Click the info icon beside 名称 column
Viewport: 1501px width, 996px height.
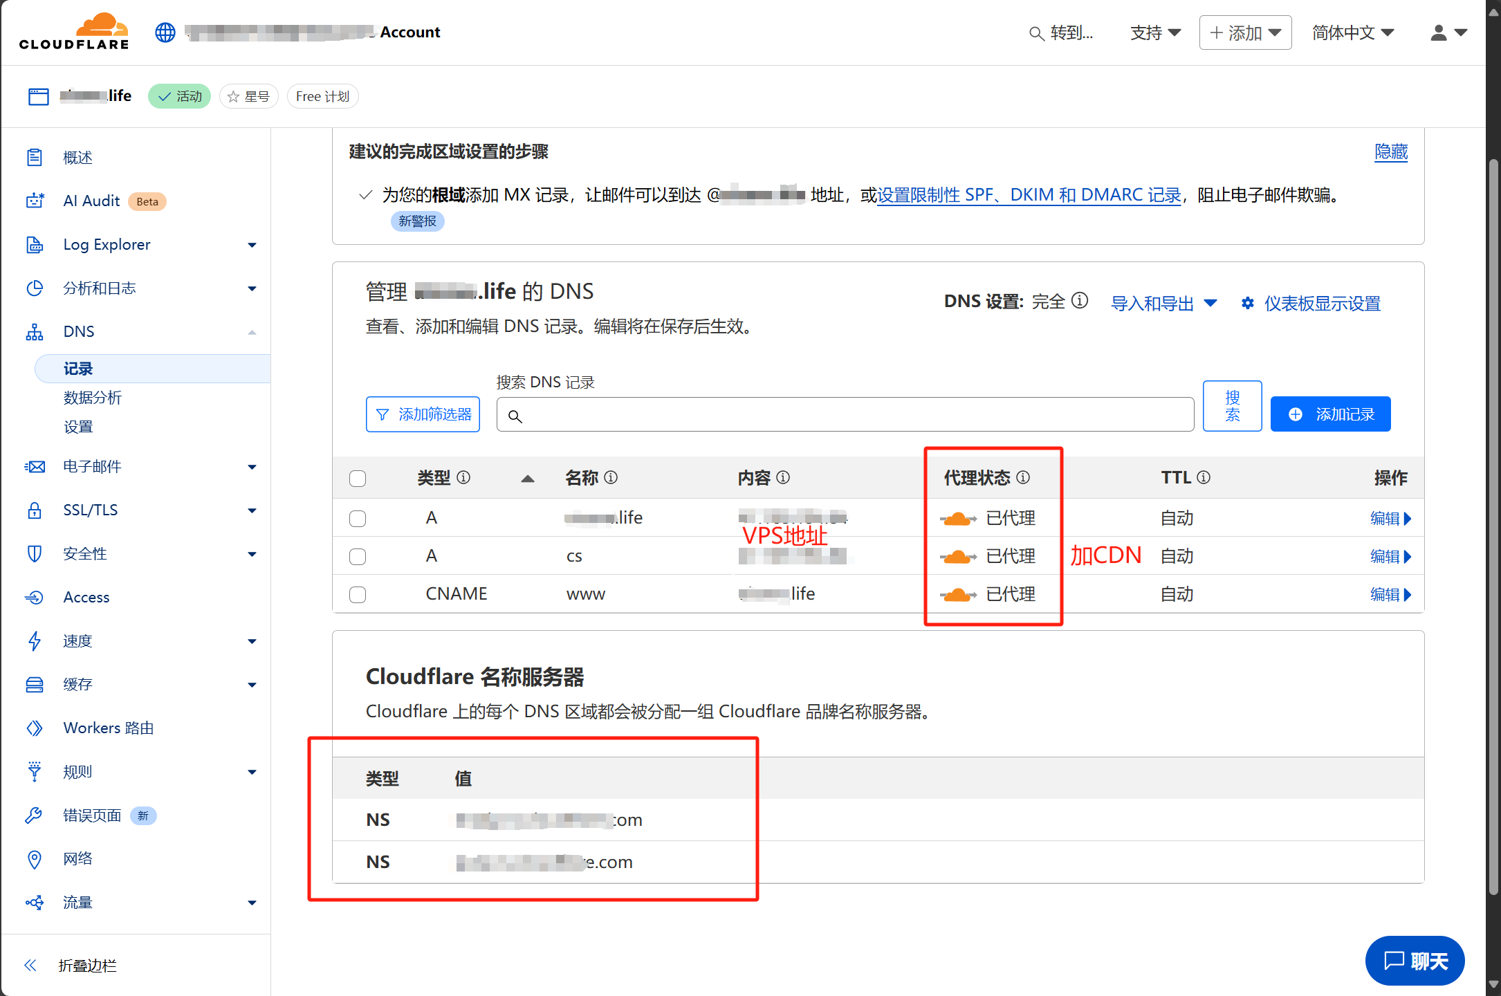pyautogui.click(x=611, y=477)
